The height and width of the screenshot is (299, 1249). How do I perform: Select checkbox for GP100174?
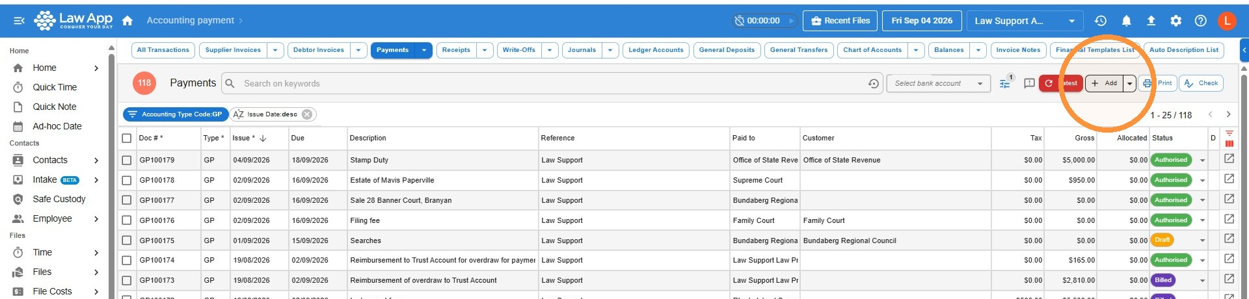(x=127, y=260)
